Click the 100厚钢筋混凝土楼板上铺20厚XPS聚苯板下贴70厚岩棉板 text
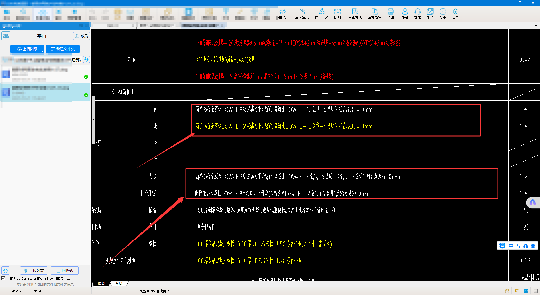The height and width of the screenshot is (295, 540). (x=249, y=261)
